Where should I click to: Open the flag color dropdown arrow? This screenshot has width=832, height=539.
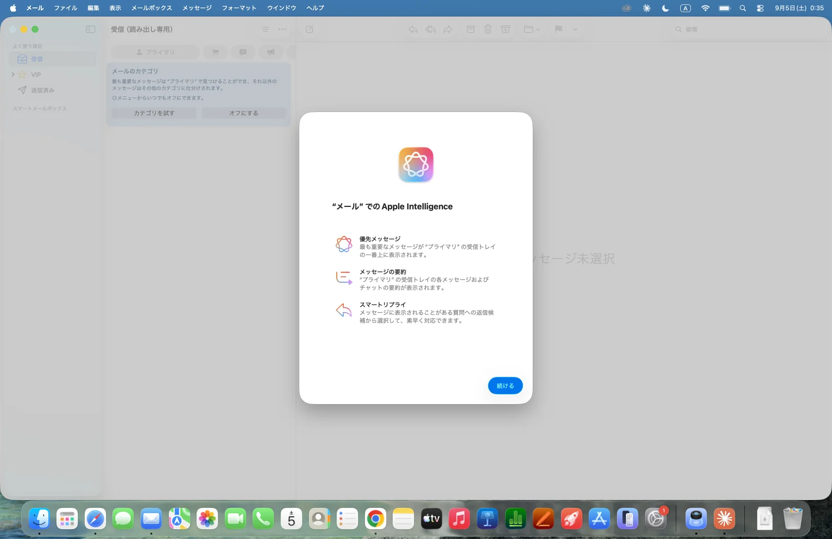(x=575, y=29)
